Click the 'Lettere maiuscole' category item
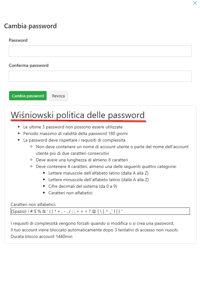The height and width of the screenshot is (286, 200). (x=98, y=173)
